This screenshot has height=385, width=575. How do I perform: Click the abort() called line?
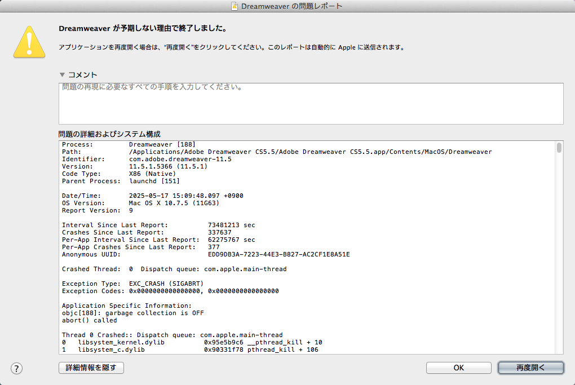pos(90,321)
